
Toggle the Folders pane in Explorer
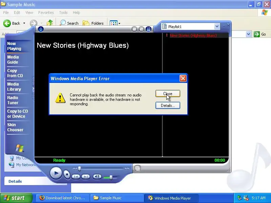point(93,23)
